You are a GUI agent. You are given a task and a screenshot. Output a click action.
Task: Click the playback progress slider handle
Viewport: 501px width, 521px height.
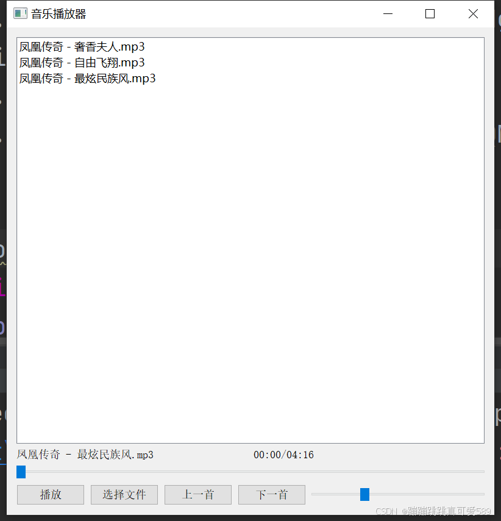pos(21,472)
